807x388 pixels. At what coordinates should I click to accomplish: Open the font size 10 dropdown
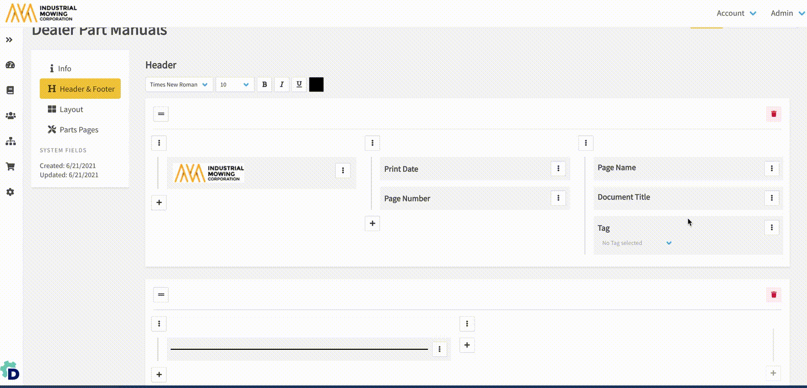click(234, 85)
